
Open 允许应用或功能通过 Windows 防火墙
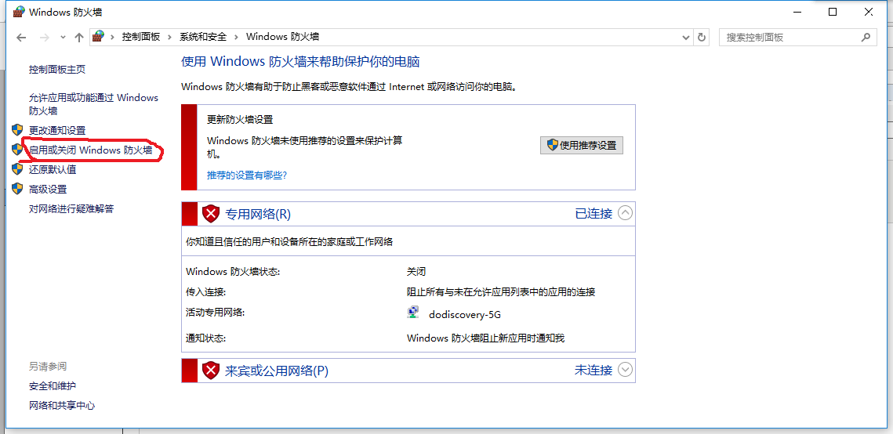pos(93,104)
